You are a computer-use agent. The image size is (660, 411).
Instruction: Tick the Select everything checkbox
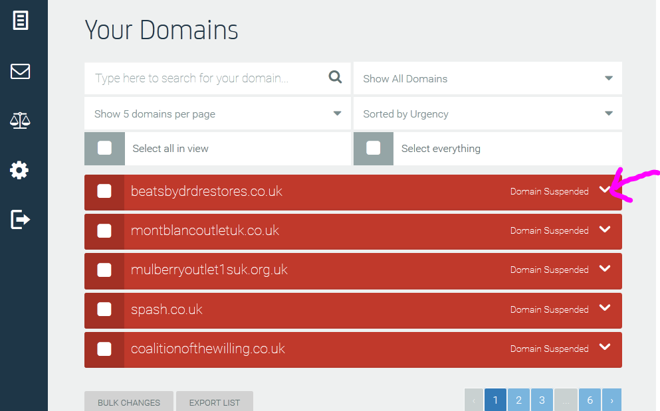coord(374,148)
